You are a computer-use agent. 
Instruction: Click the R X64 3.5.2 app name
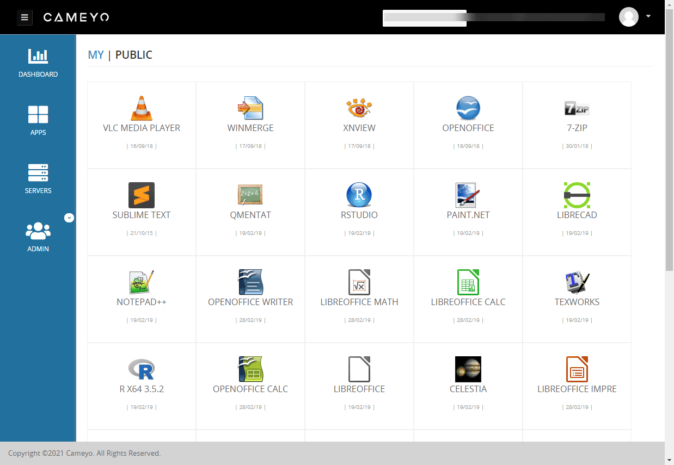pos(142,389)
